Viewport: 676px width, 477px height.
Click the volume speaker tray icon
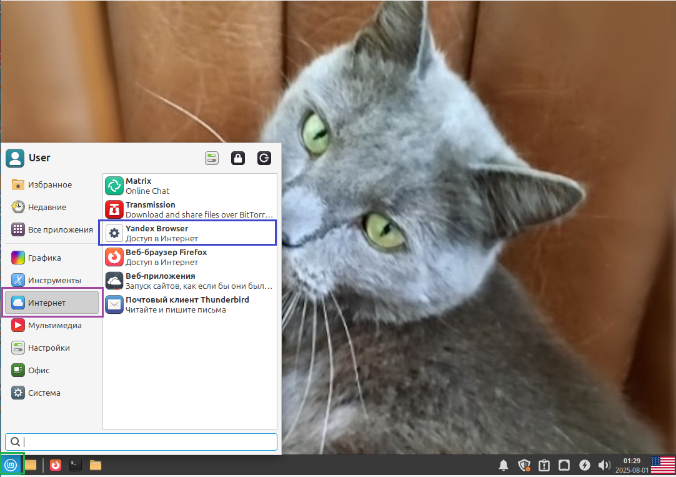point(604,464)
